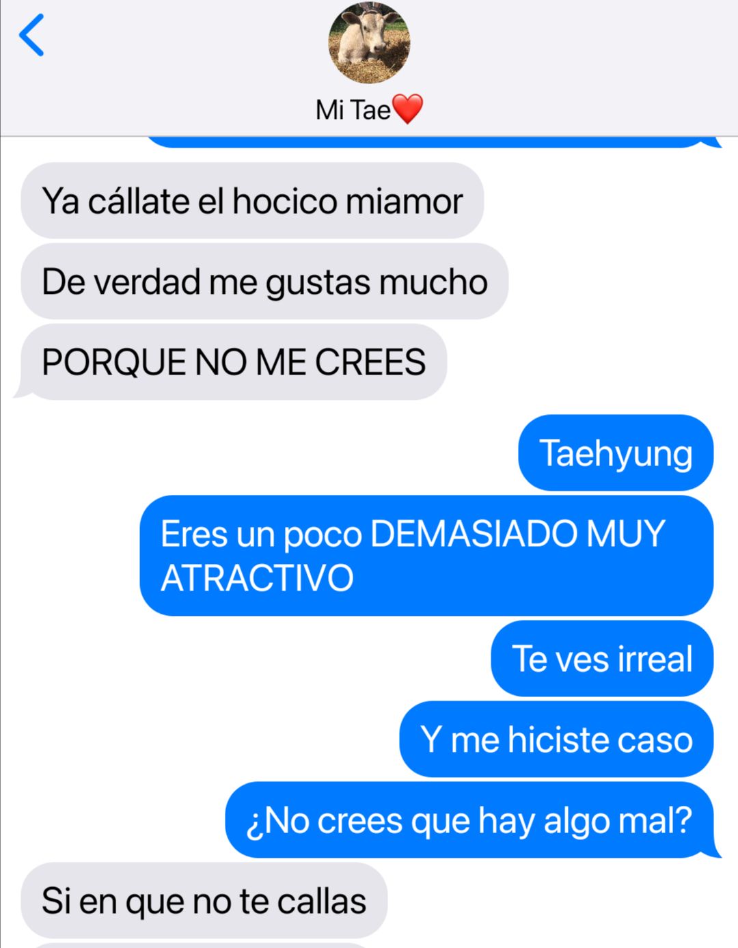The width and height of the screenshot is (738, 948).
Task: Select message 'De verdad me gustas mucho'
Action: [264, 282]
